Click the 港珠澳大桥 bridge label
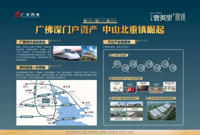 tap(68, 119)
